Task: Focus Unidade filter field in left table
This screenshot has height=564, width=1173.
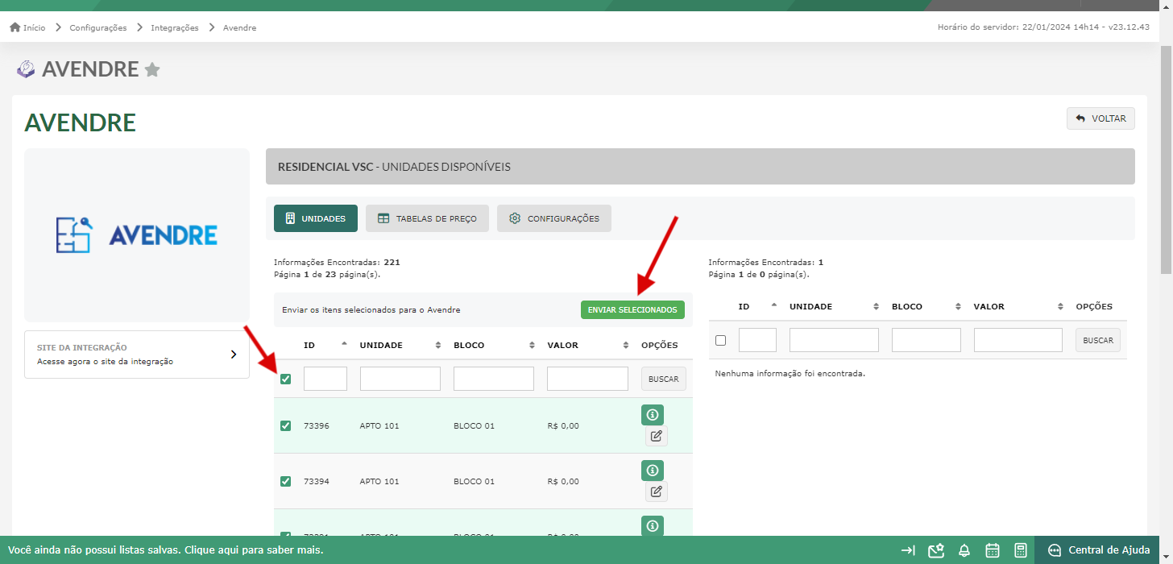Action: [x=400, y=379]
